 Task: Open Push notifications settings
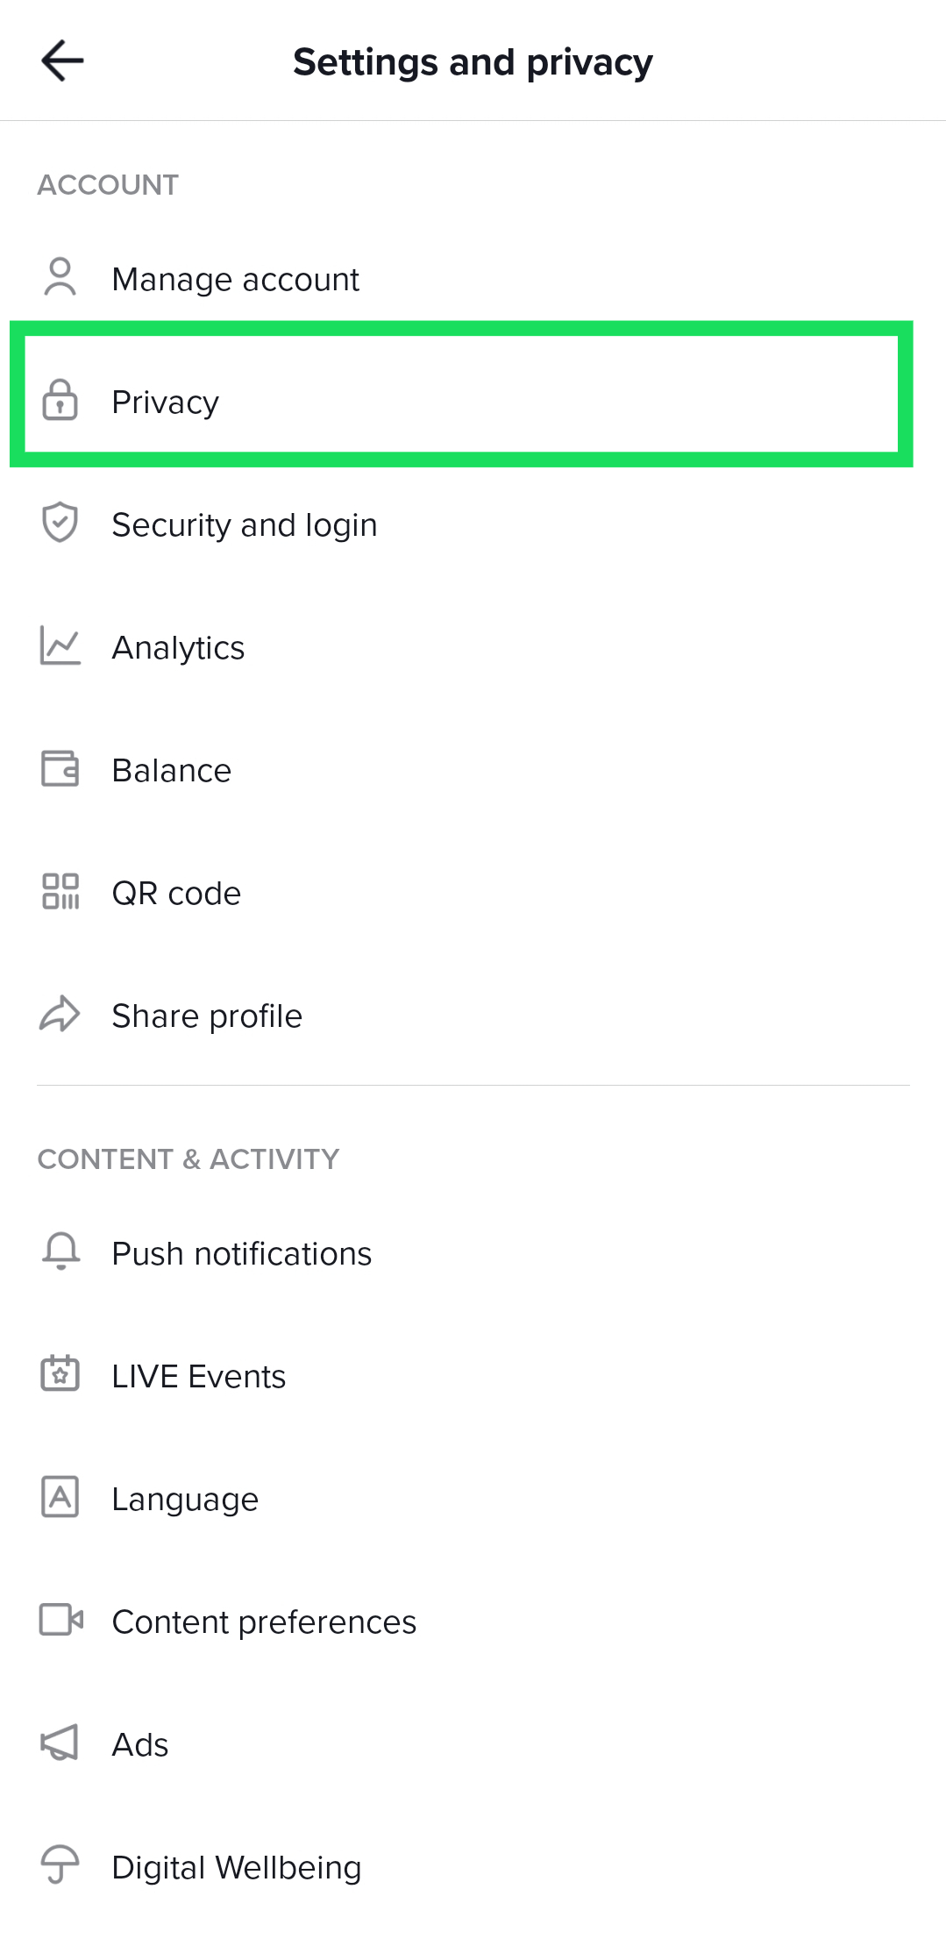(x=242, y=1254)
